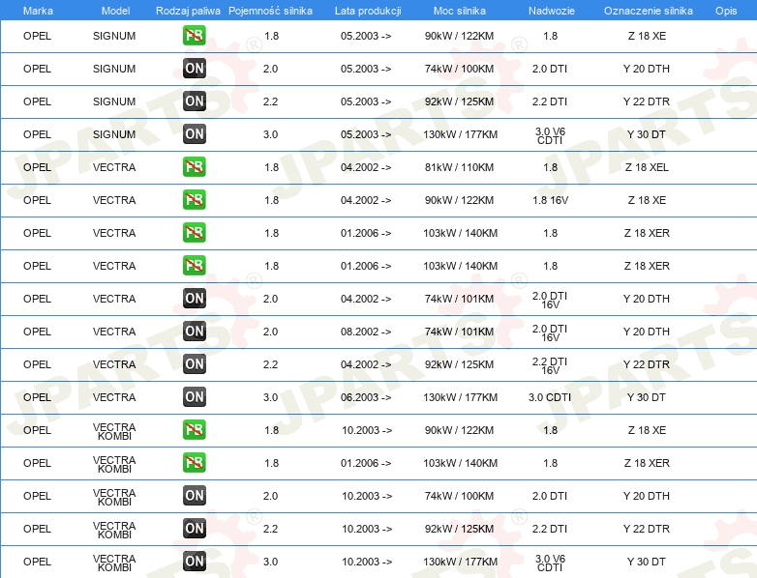Select Y 30 DT in the SIGNUM row

(x=646, y=134)
